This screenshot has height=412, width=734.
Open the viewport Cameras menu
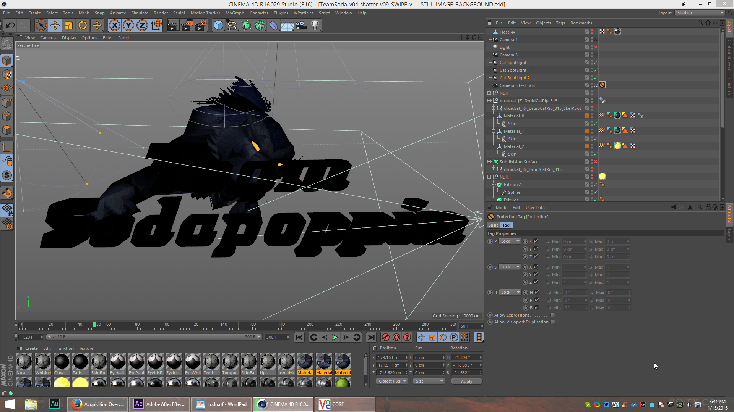48,38
